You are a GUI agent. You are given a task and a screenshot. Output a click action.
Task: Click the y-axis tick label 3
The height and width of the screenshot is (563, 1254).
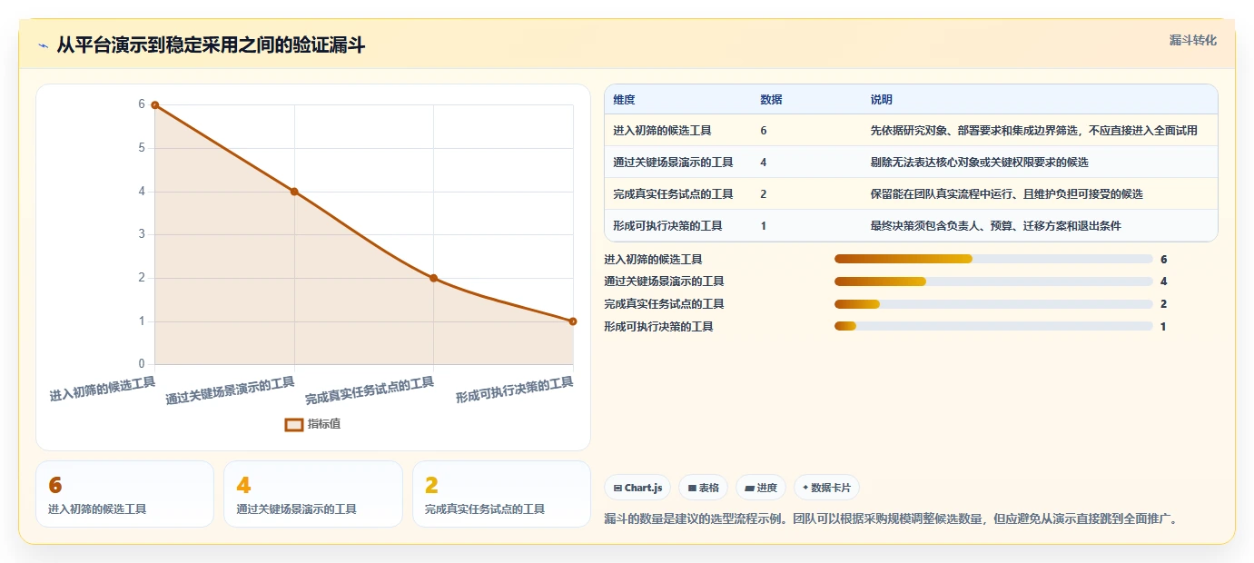click(x=142, y=234)
